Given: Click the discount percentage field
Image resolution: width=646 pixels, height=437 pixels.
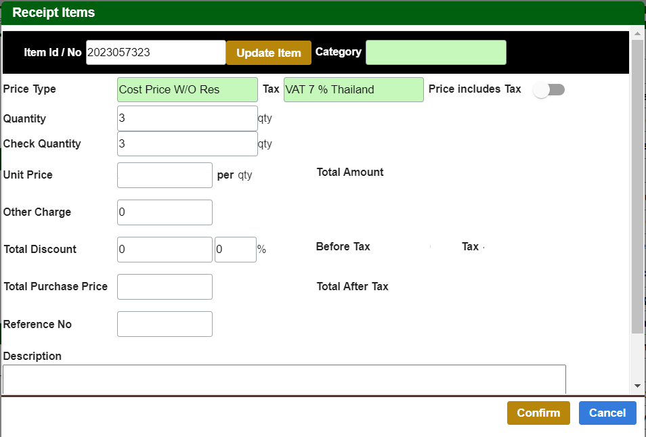Looking at the screenshot, I should coord(235,249).
